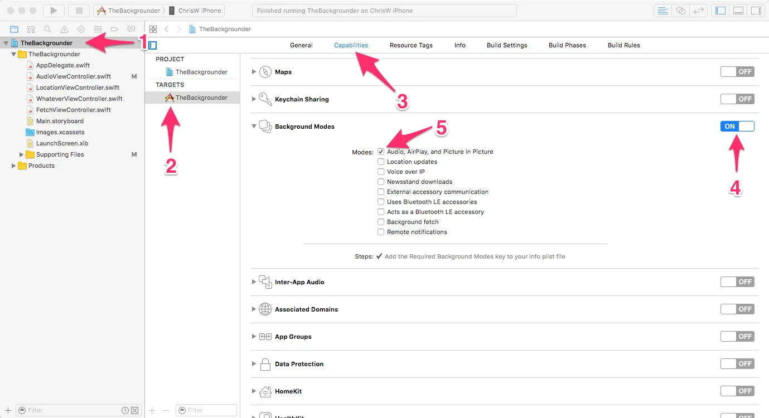Image resolution: width=769 pixels, height=418 pixels.
Task: Show the version editor
Action: [x=698, y=11]
